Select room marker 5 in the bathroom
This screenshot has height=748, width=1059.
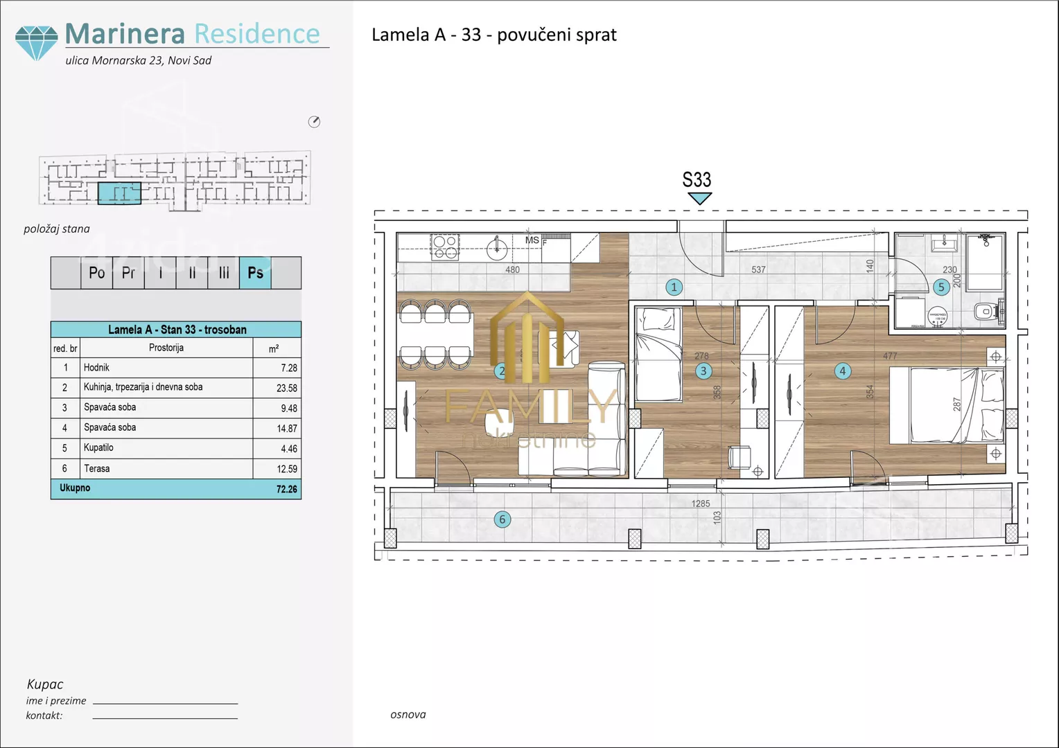click(941, 287)
